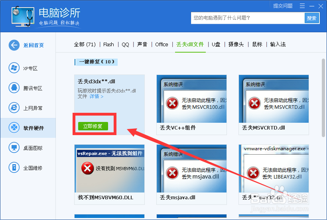This screenshot has height=220, width=327.
Task: Open the 丢失msjava.dll thumbnail card
Action: [191, 175]
